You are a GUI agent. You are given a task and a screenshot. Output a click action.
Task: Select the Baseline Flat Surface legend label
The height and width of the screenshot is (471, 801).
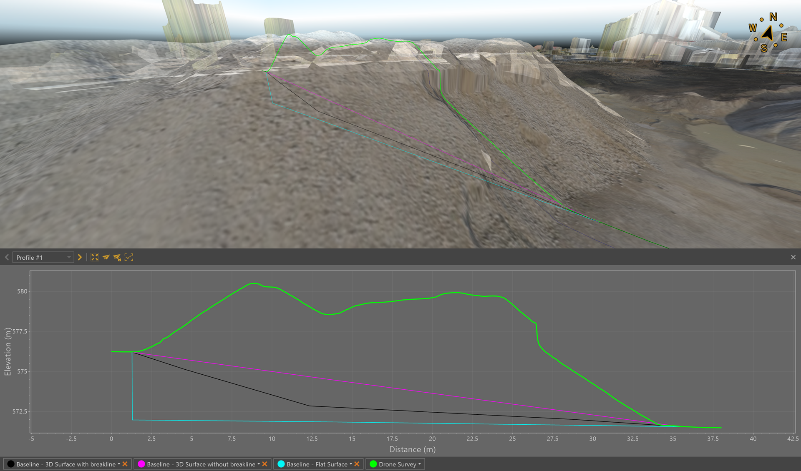click(317, 464)
